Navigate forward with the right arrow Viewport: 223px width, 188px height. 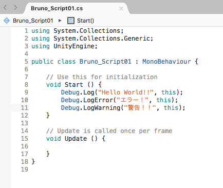click(15, 8)
